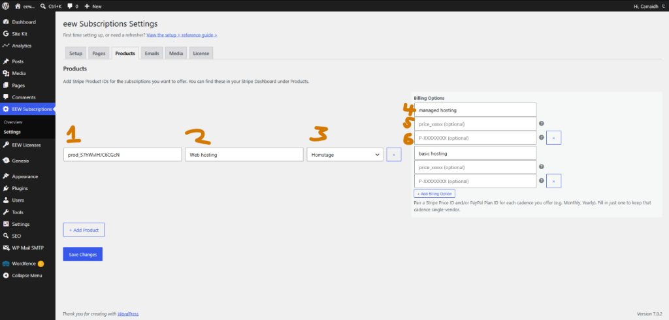
Task: Click Save Changes button
Action: pos(83,254)
